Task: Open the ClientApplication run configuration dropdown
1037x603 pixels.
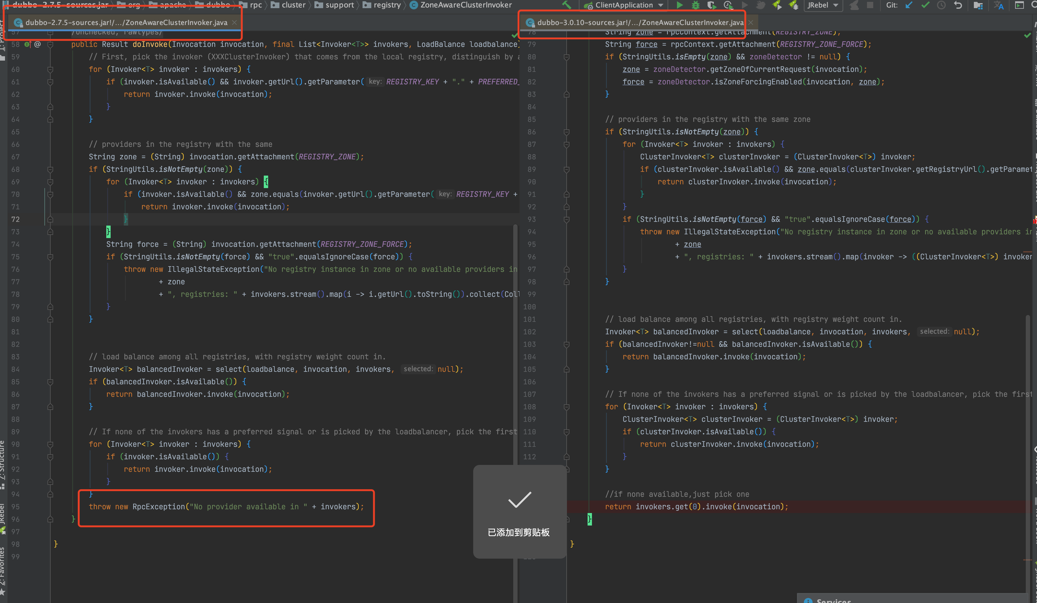Action: tap(624, 5)
